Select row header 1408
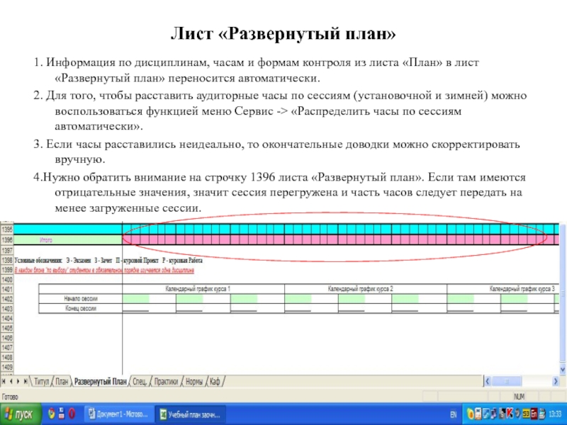 coord(7,358)
